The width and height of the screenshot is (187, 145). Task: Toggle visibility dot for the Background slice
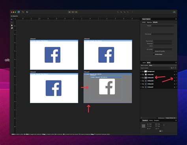coord(174,71)
